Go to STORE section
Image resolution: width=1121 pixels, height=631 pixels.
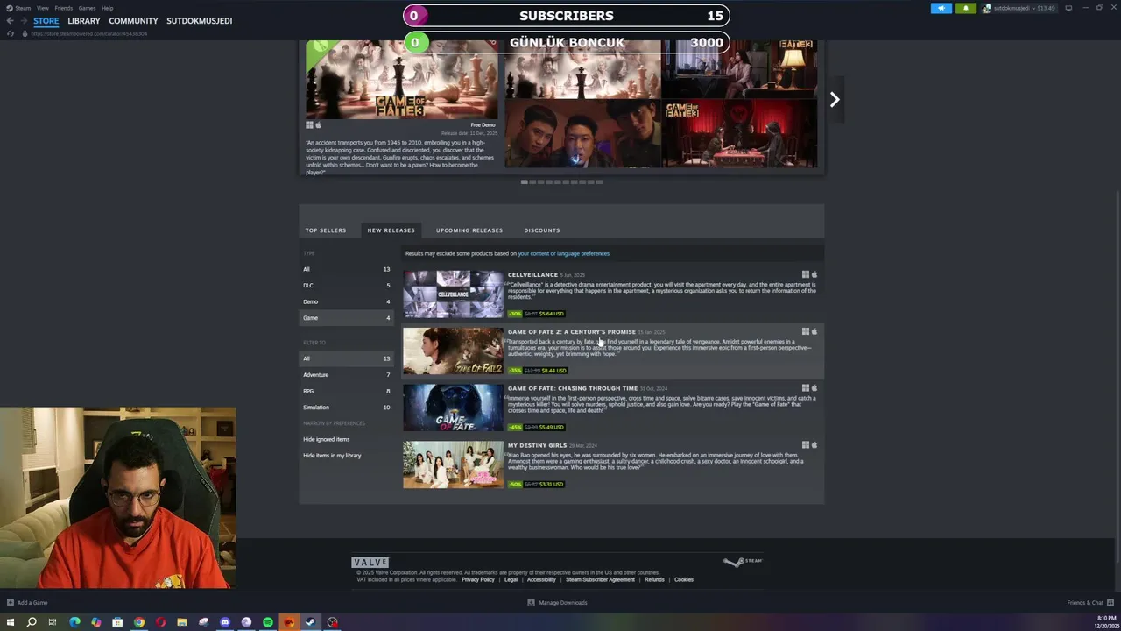tap(46, 21)
